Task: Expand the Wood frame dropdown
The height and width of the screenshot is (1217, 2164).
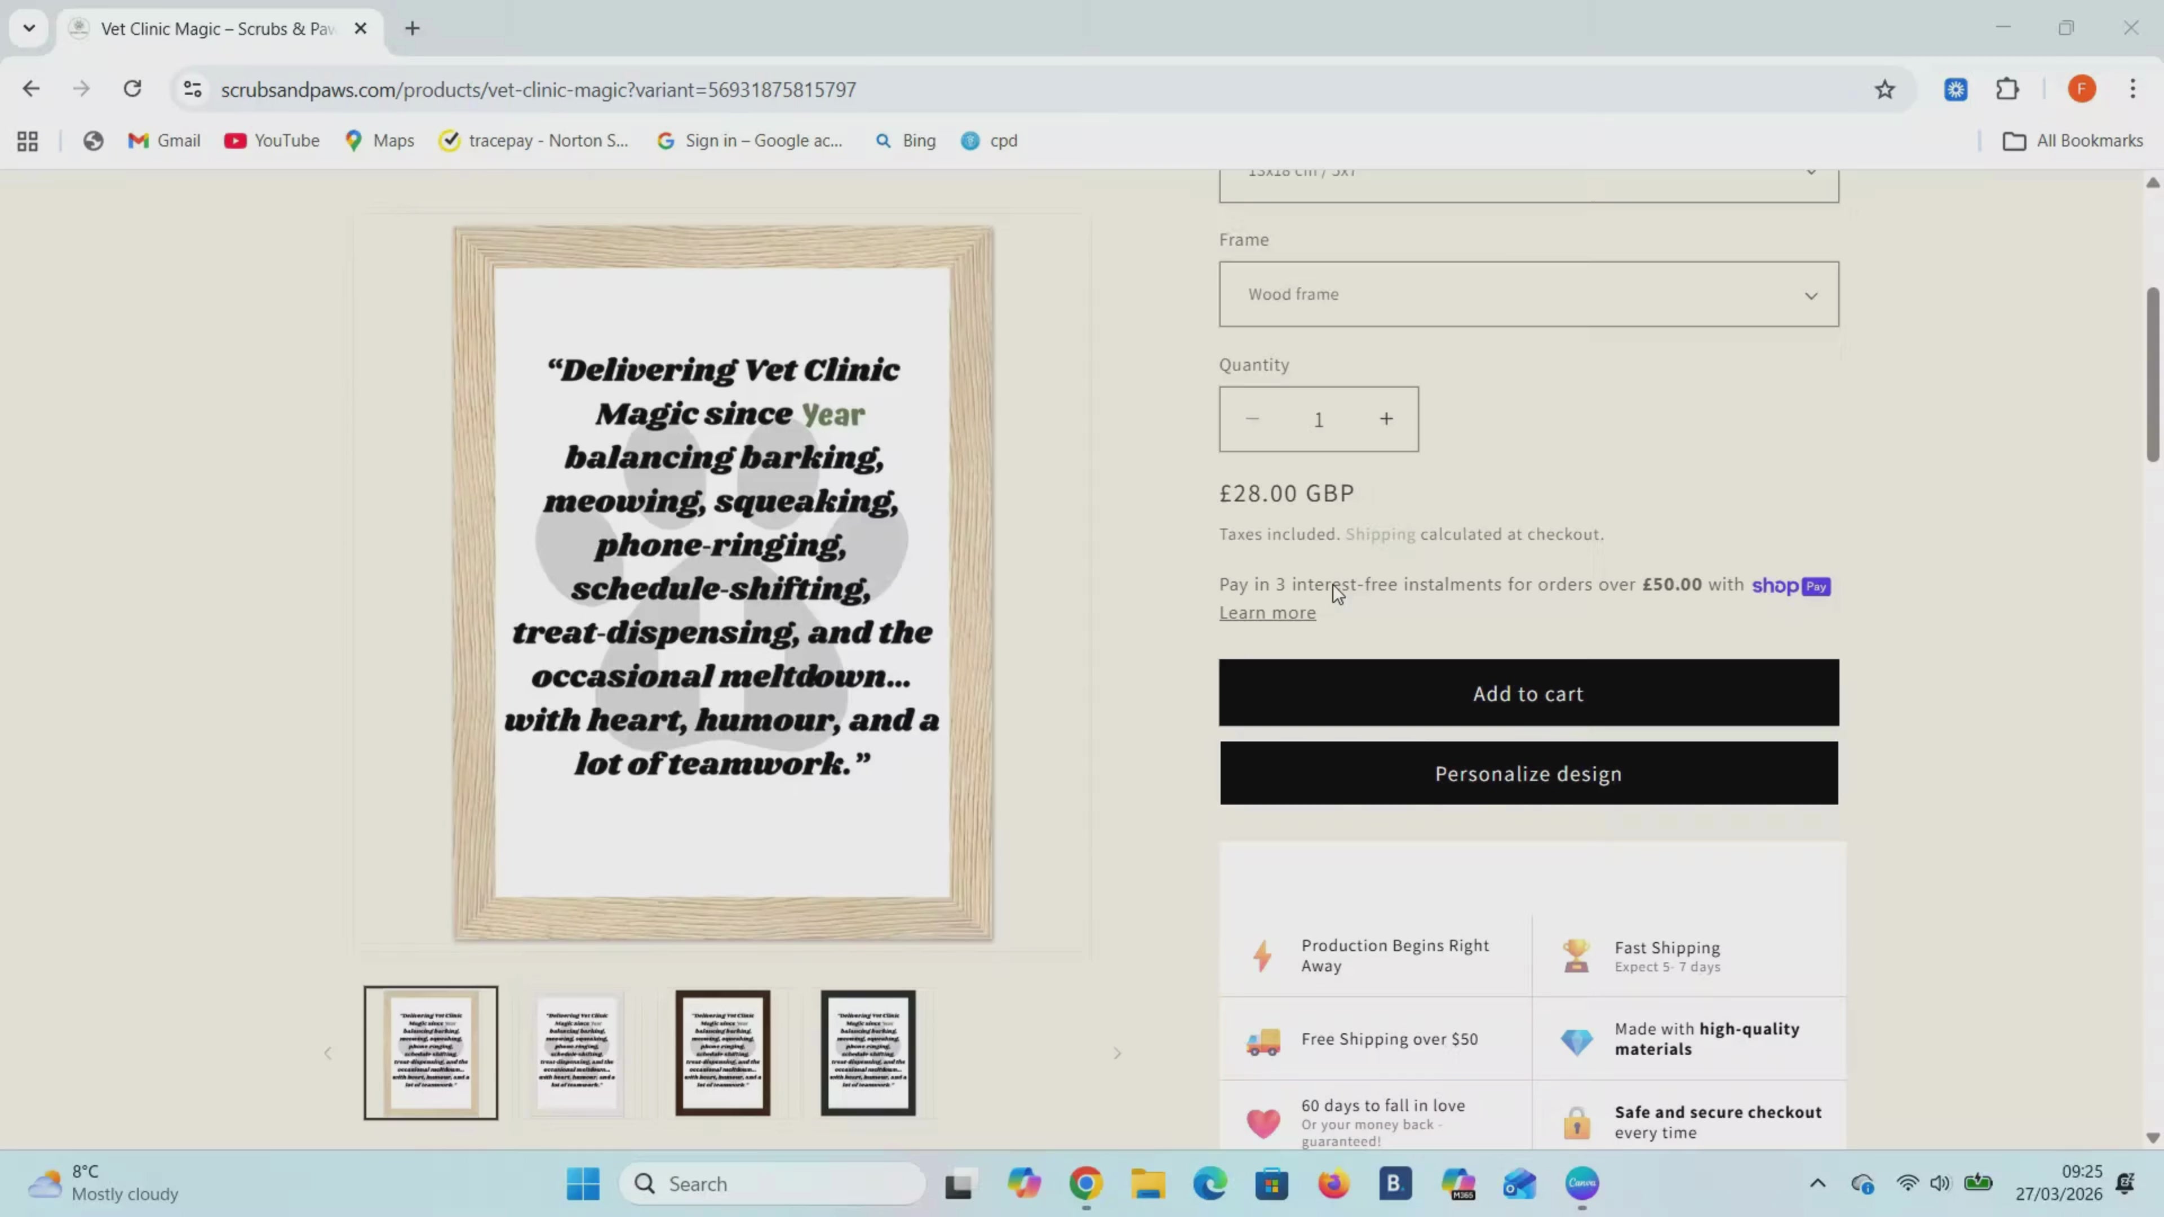Action: click(x=1529, y=294)
